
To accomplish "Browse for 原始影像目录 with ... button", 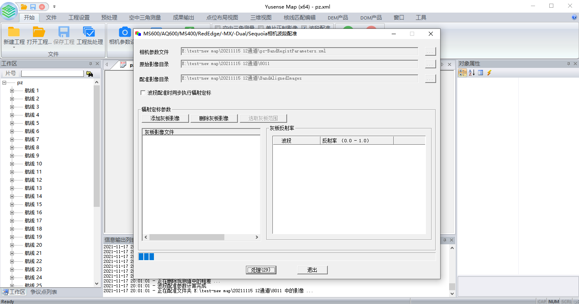I will pyautogui.click(x=430, y=64).
